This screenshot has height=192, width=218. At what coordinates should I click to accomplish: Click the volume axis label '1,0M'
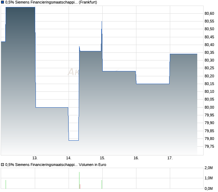coord(209,178)
